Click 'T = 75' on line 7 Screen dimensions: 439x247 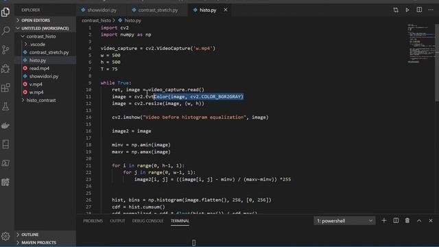pyautogui.click(x=109, y=69)
